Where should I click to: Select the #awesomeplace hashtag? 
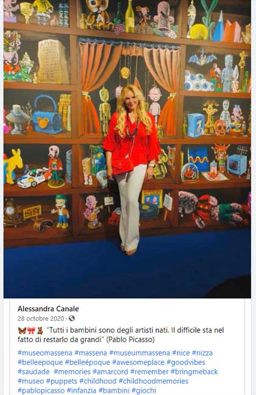pyautogui.click(x=138, y=362)
